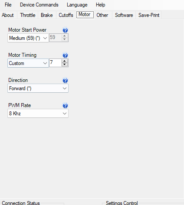184x205 pixels.
Task: Open the Help menu
Action: click(x=100, y=5)
